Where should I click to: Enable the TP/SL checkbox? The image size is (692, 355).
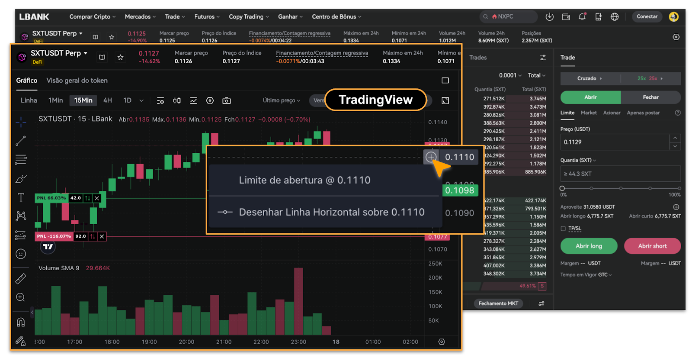(563, 229)
